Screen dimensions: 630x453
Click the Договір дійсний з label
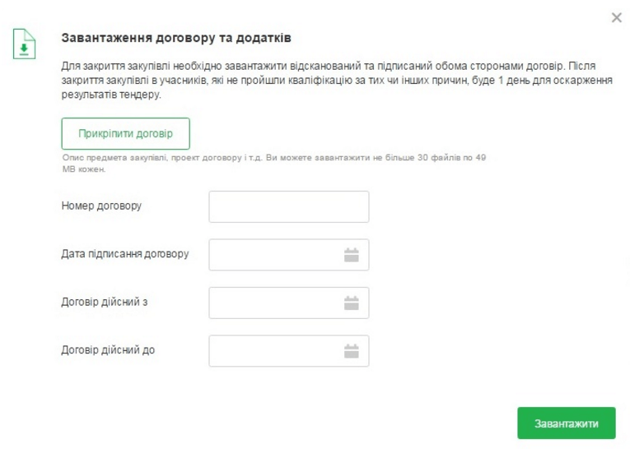click(x=105, y=302)
